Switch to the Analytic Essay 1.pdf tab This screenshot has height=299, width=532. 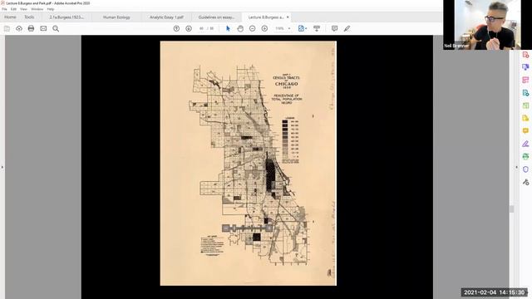click(166, 17)
